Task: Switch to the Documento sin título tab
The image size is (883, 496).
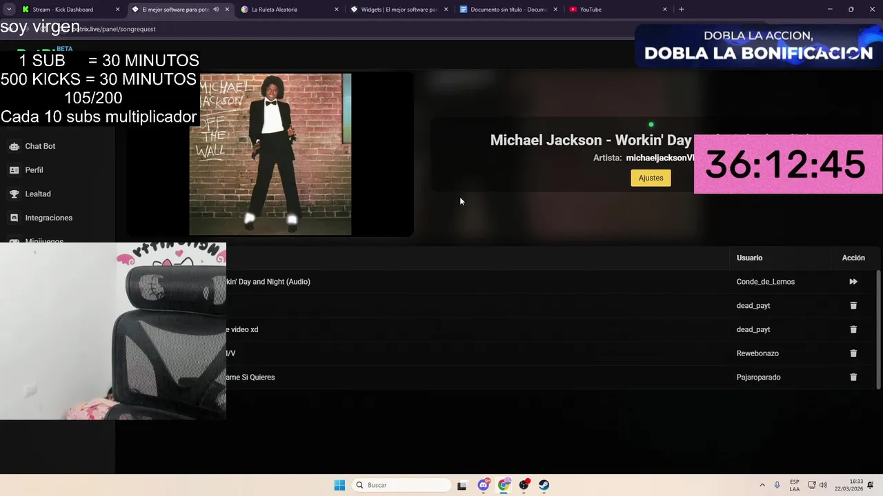Action: (508, 10)
